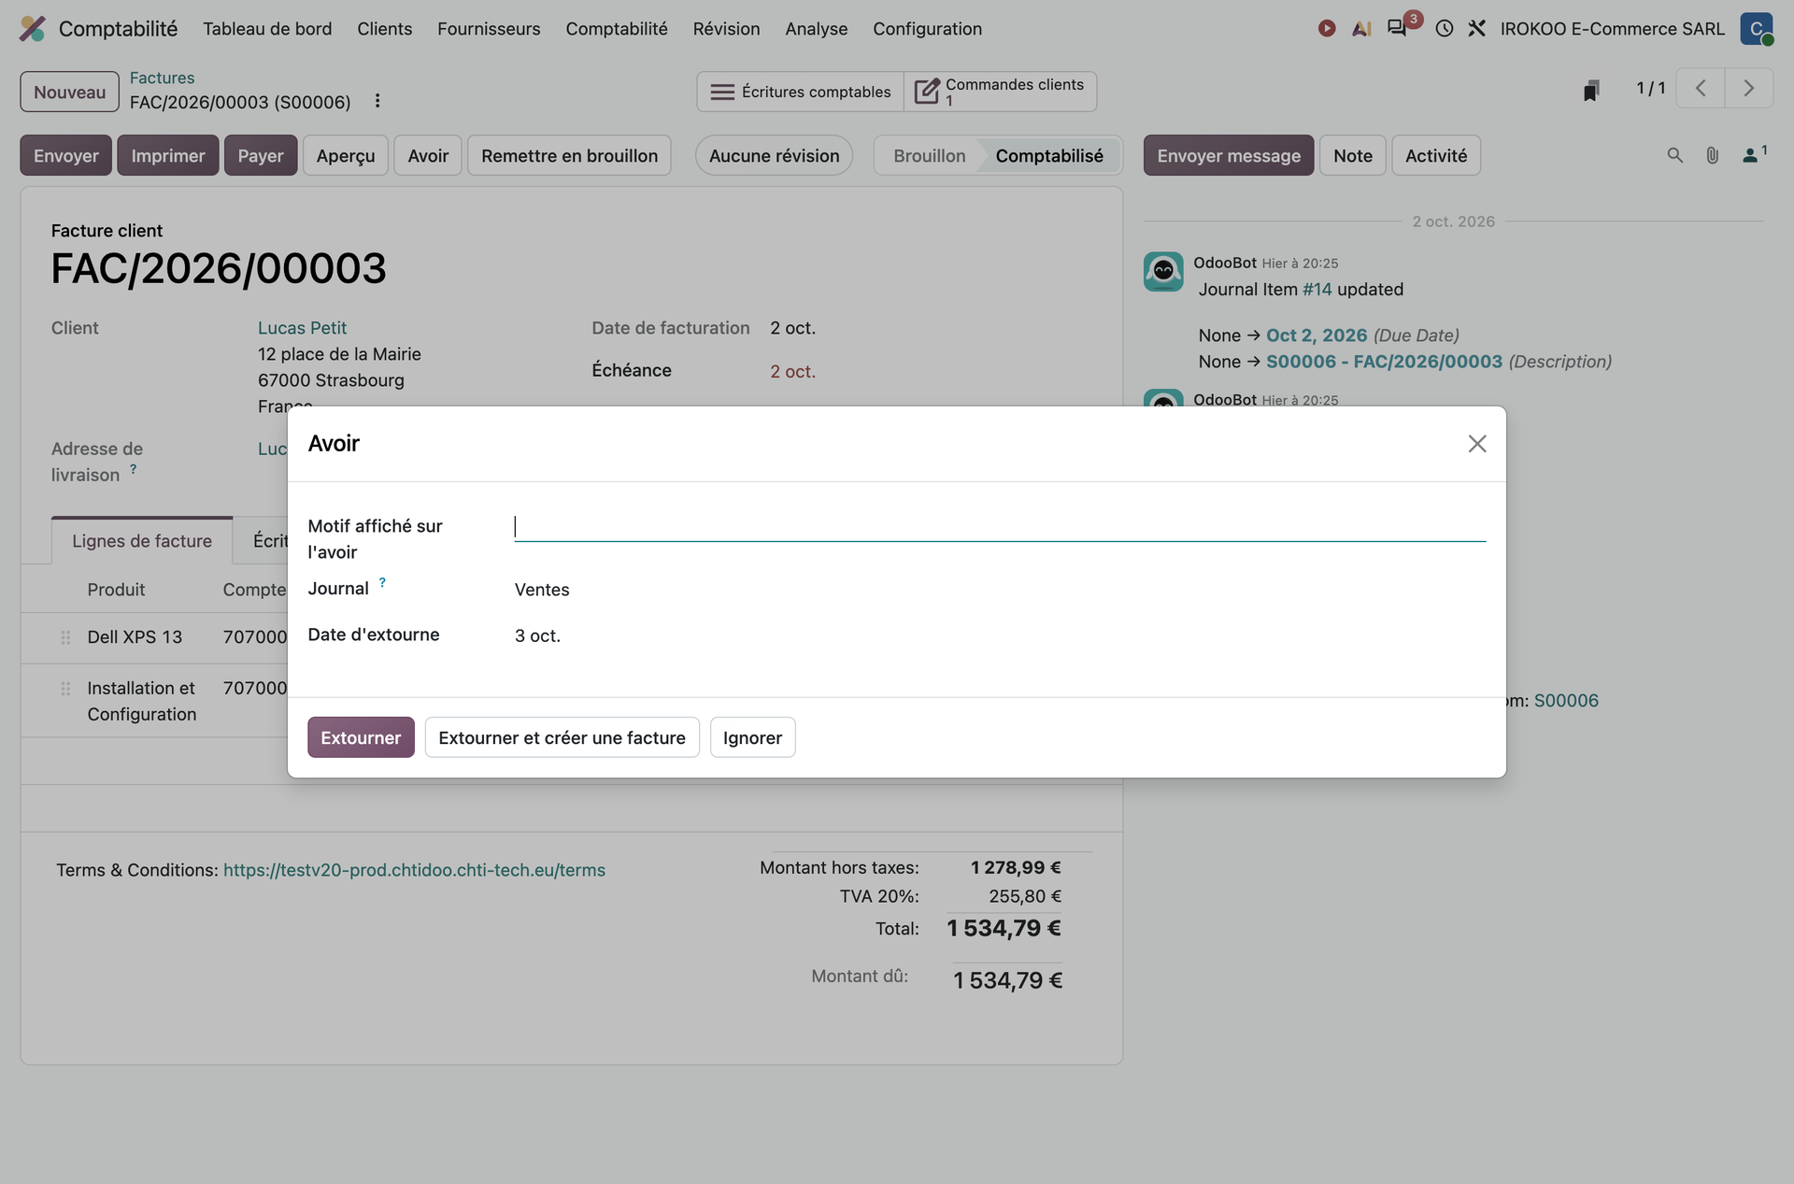
Task: Go to the previous record arrow
Action: coord(1701,89)
